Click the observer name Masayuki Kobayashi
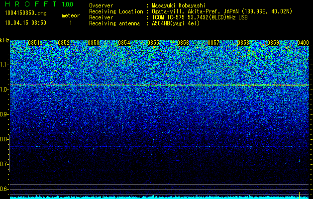This screenshot has width=313, height=199. 179,5
